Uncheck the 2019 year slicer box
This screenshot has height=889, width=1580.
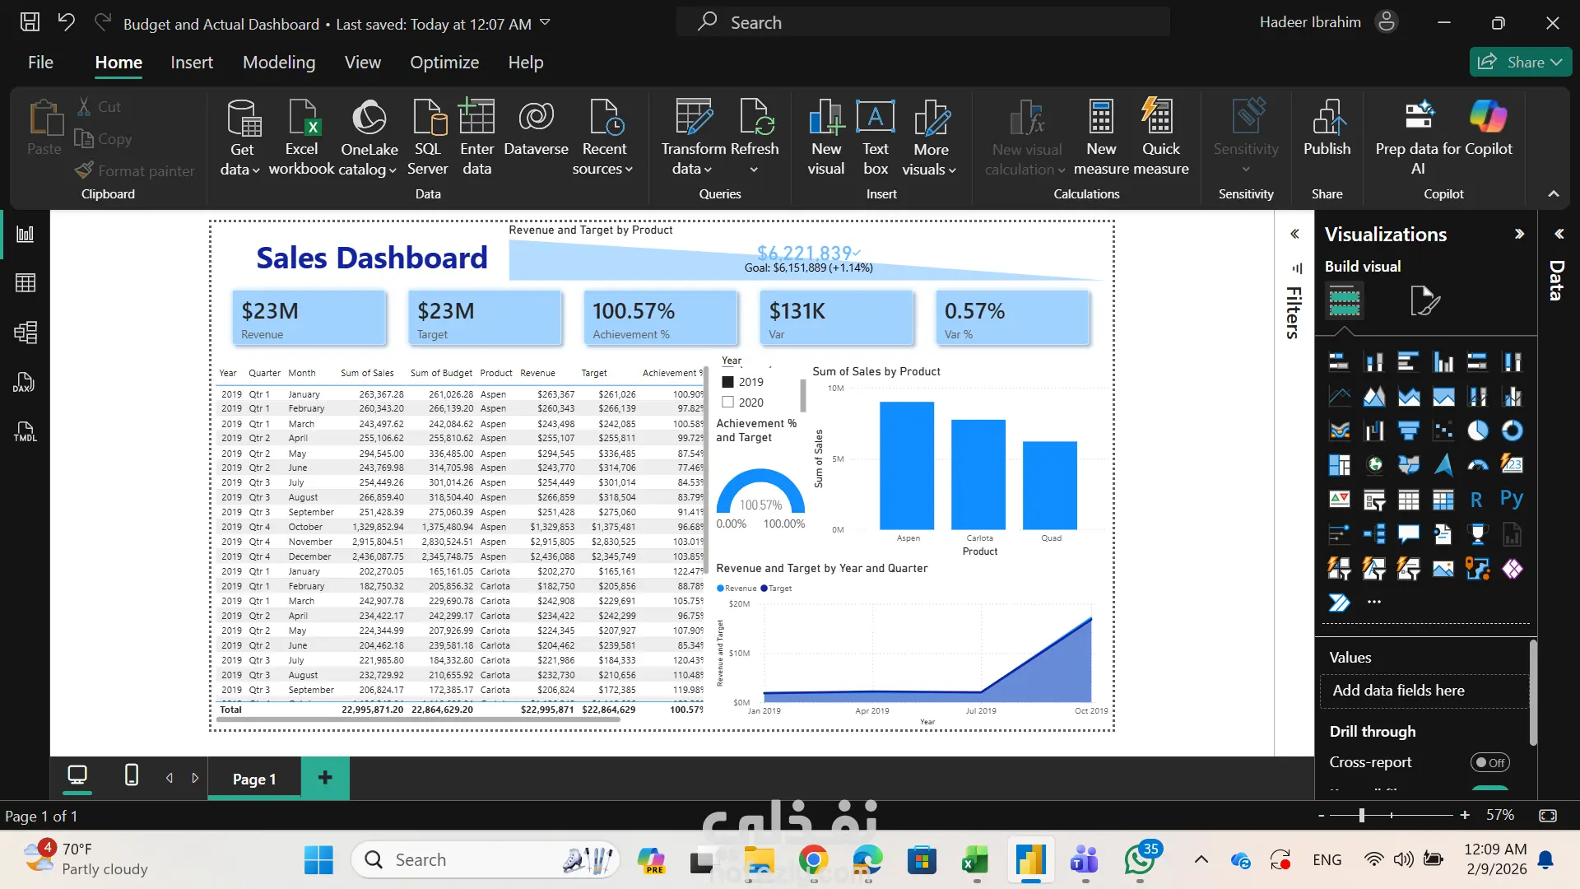coord(728,382)
